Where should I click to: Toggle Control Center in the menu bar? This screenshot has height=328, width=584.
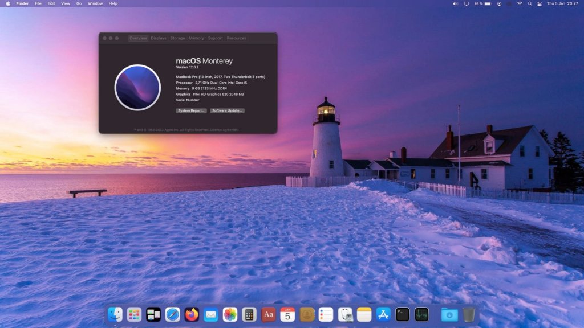pos(538,3)
